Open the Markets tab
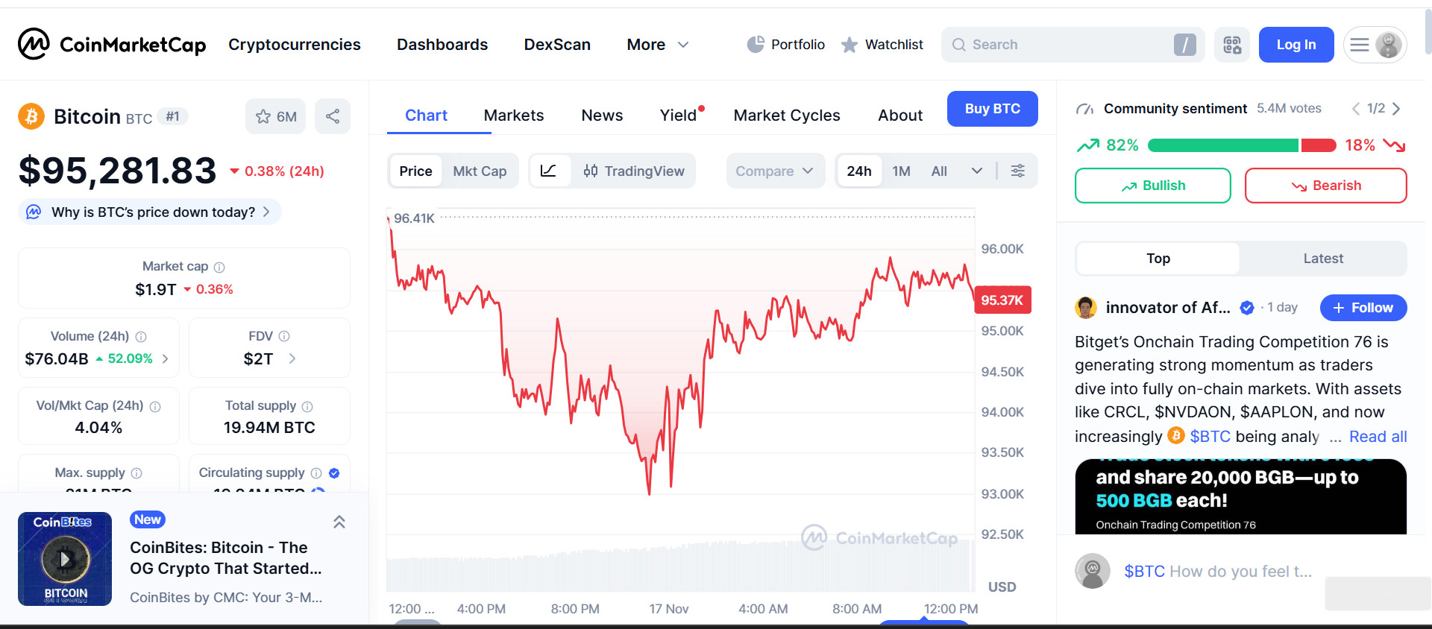 click(x=514, y=116)
